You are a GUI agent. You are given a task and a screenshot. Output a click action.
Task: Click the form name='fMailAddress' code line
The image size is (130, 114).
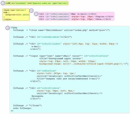pyautogui.click(x=62, y=30)
